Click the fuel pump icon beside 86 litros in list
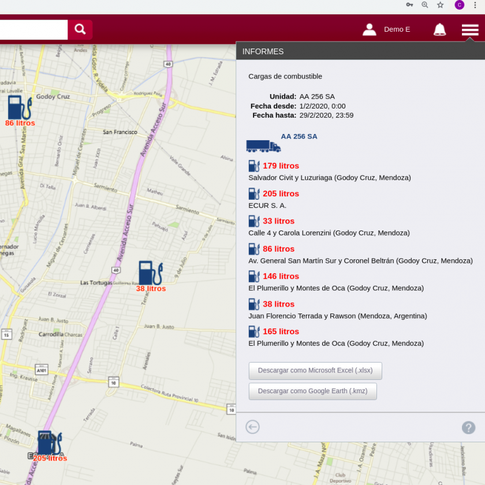 [x=254, y=249]
